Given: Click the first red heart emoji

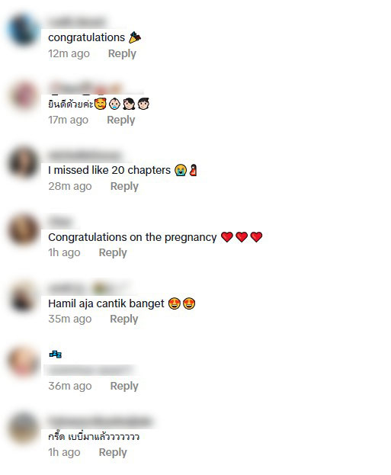Looking at the screenshot, I should point(227,237).
